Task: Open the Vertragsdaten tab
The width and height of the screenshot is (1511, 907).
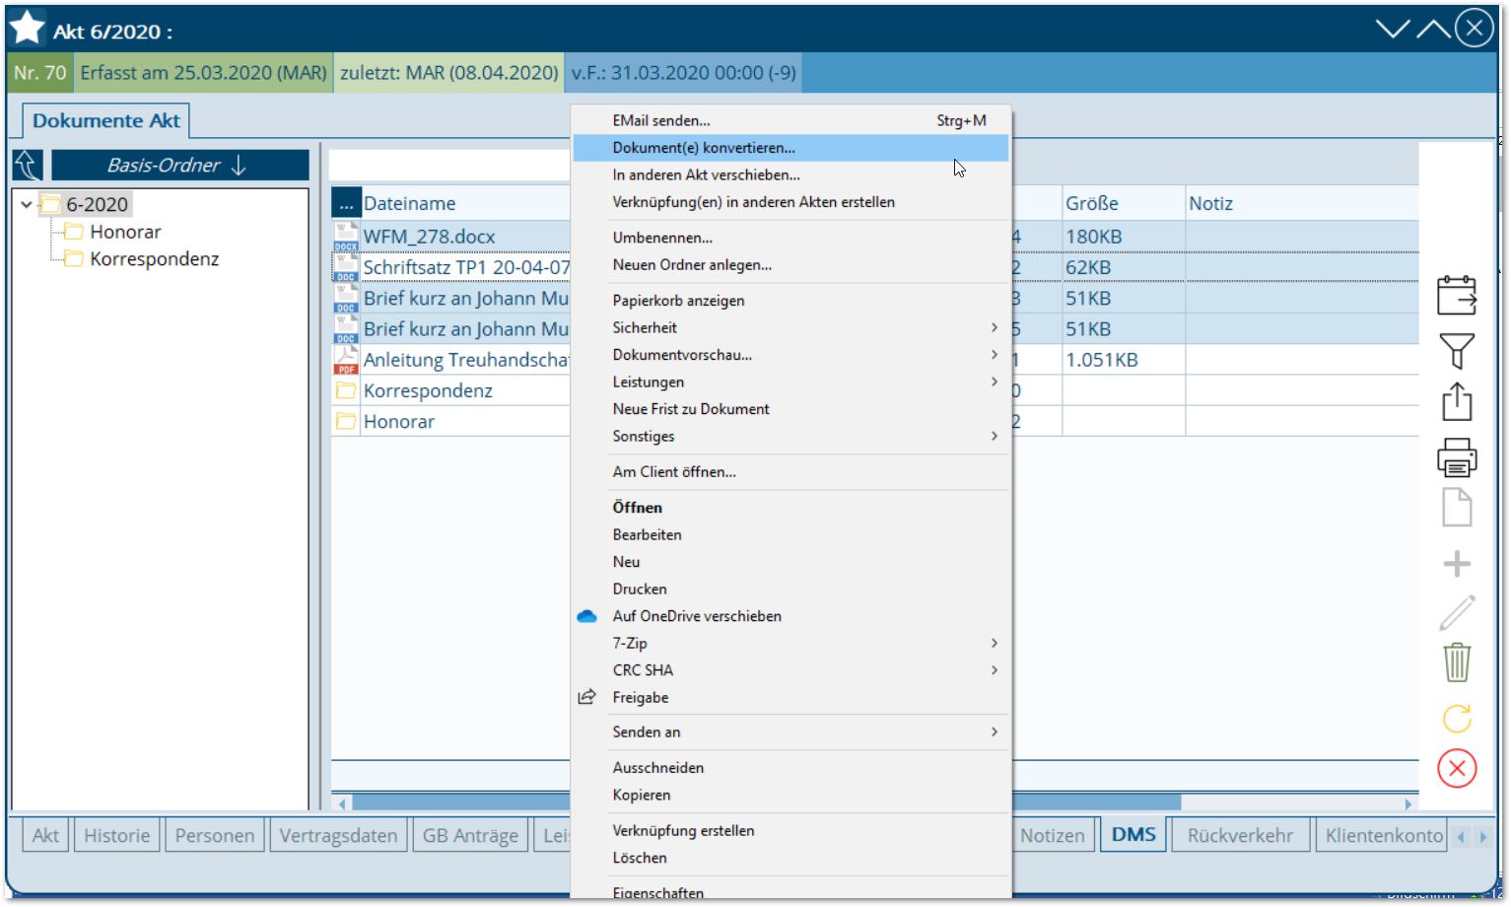Action: 338,835
